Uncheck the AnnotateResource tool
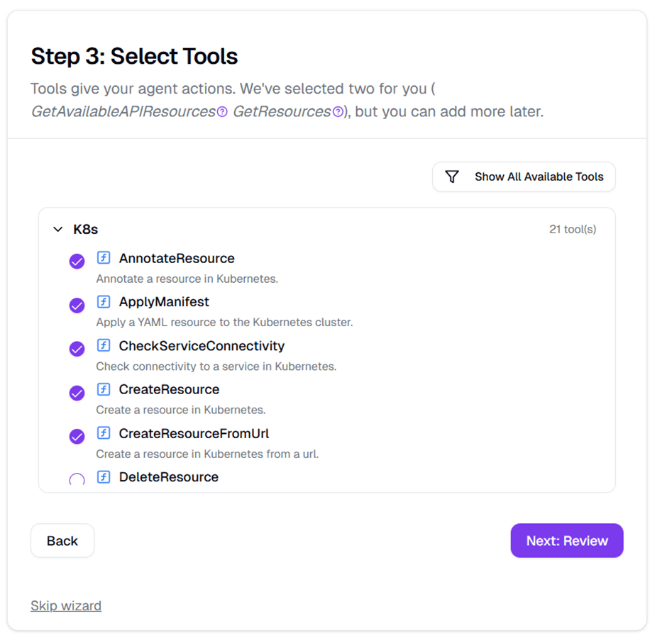667x643 pixels. pos(77,262)
